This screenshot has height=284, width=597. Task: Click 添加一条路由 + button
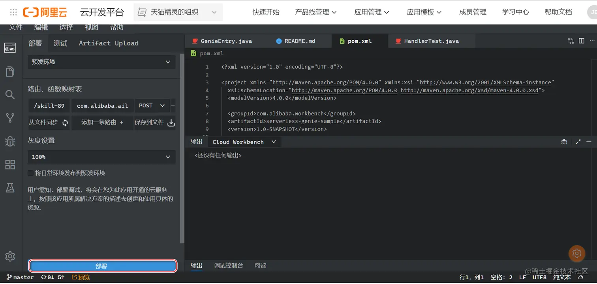102,123
